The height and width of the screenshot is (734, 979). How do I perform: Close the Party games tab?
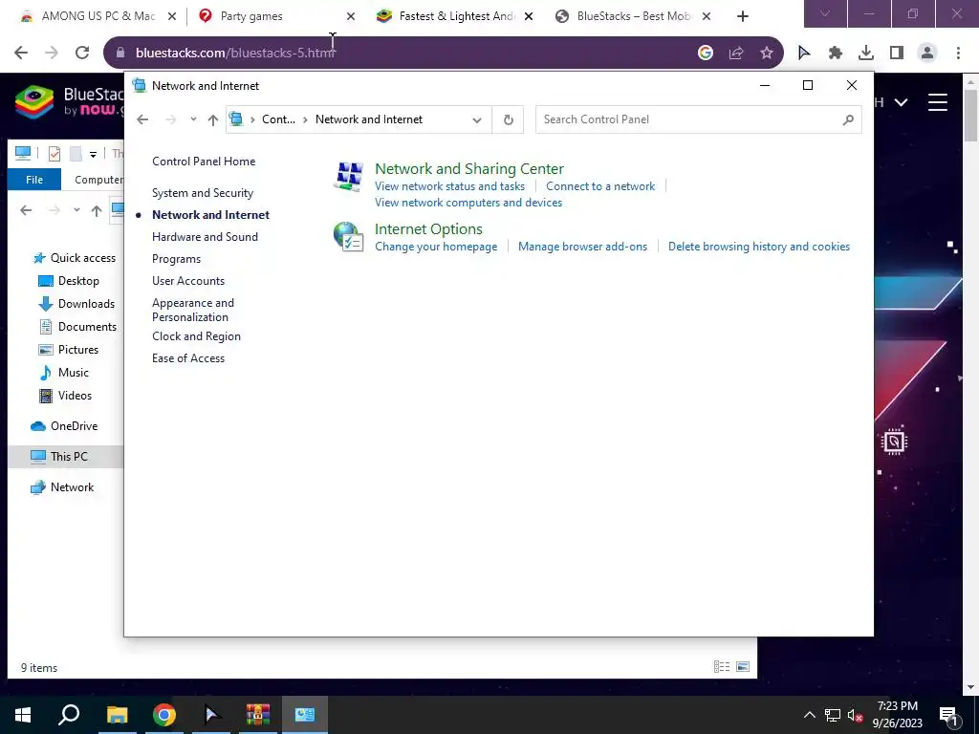[351, 16]
